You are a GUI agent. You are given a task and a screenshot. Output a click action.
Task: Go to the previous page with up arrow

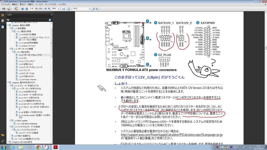(22, 9)
